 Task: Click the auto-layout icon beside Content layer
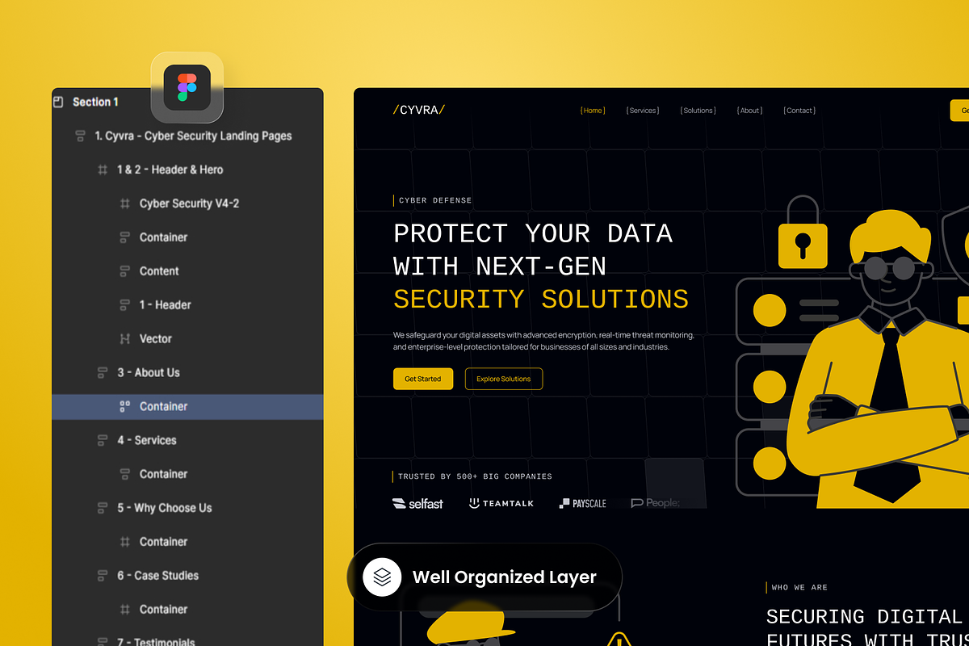click(x=125, y=271)
